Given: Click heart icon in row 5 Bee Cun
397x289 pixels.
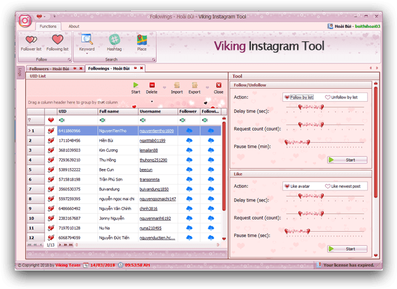Looking at the screenshot, I should [51, 169].
